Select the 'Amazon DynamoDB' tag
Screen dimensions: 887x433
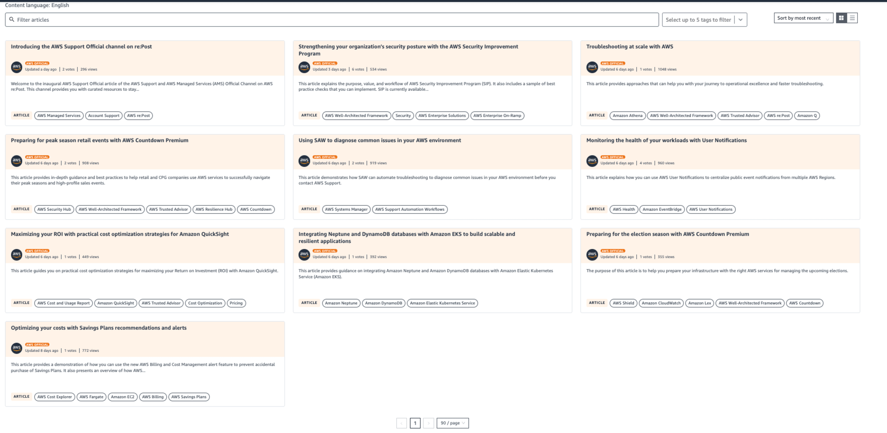384,303
